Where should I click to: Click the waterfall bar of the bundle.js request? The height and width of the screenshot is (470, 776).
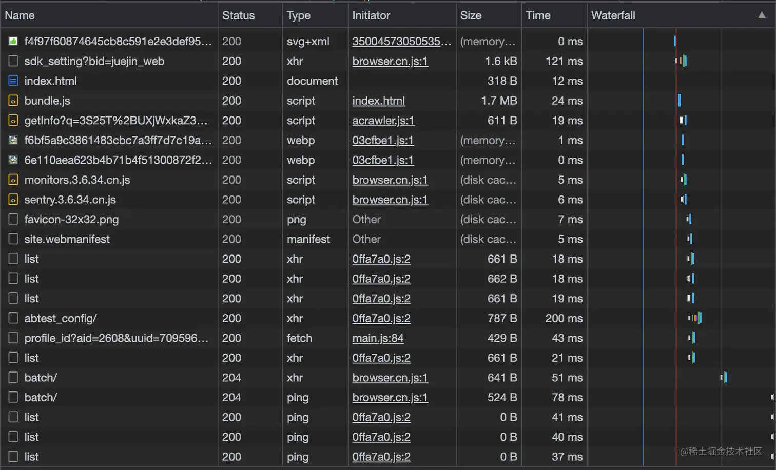(680, 101)
